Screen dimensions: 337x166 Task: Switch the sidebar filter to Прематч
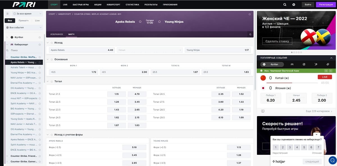click(x=24, y=20)
